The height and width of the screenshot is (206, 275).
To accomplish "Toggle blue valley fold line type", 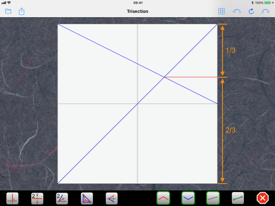I will pyautogui.click(x=188, y=198).
